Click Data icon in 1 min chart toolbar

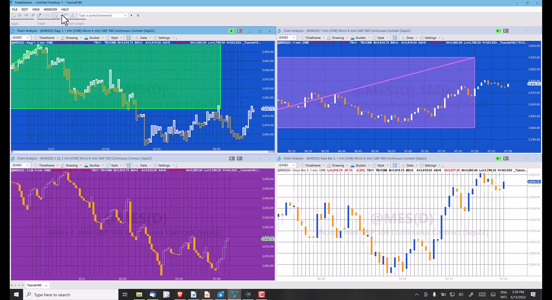[403, 38]
